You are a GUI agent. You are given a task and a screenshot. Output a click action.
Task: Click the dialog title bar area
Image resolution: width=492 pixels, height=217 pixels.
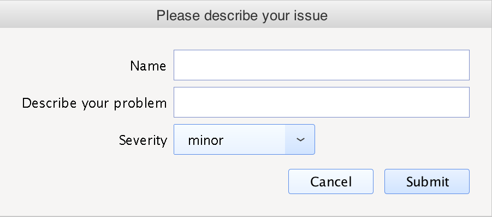pos(246,14)
